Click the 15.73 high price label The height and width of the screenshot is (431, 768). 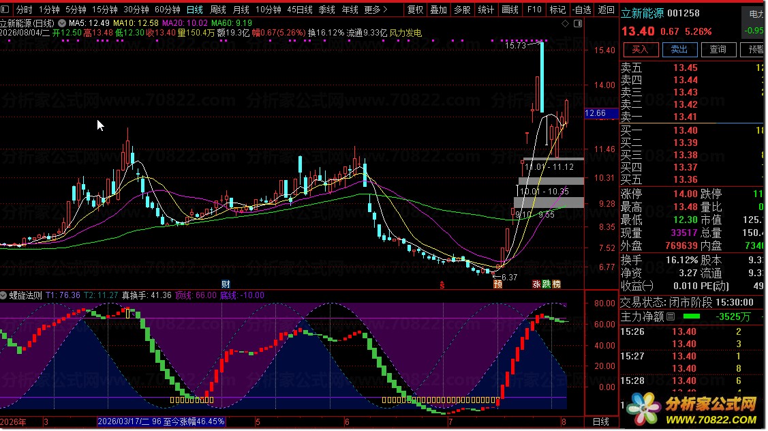point(515,46)
